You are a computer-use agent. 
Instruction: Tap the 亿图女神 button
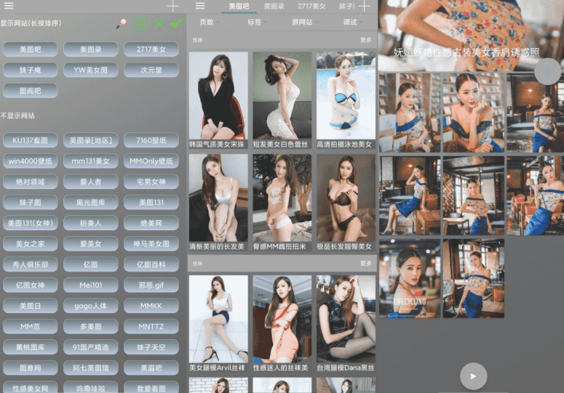[x=31, y=285]
